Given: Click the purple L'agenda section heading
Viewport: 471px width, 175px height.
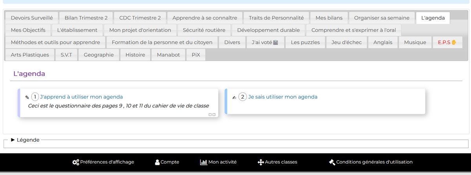Looking at the screenshot, I should 29,74.
